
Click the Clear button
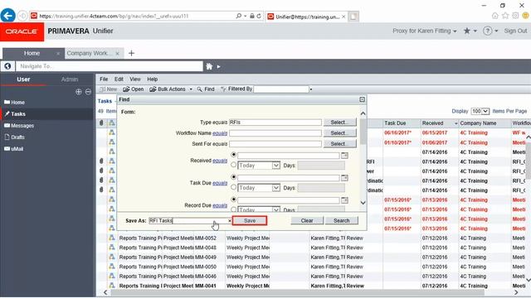tap(307, 221)
